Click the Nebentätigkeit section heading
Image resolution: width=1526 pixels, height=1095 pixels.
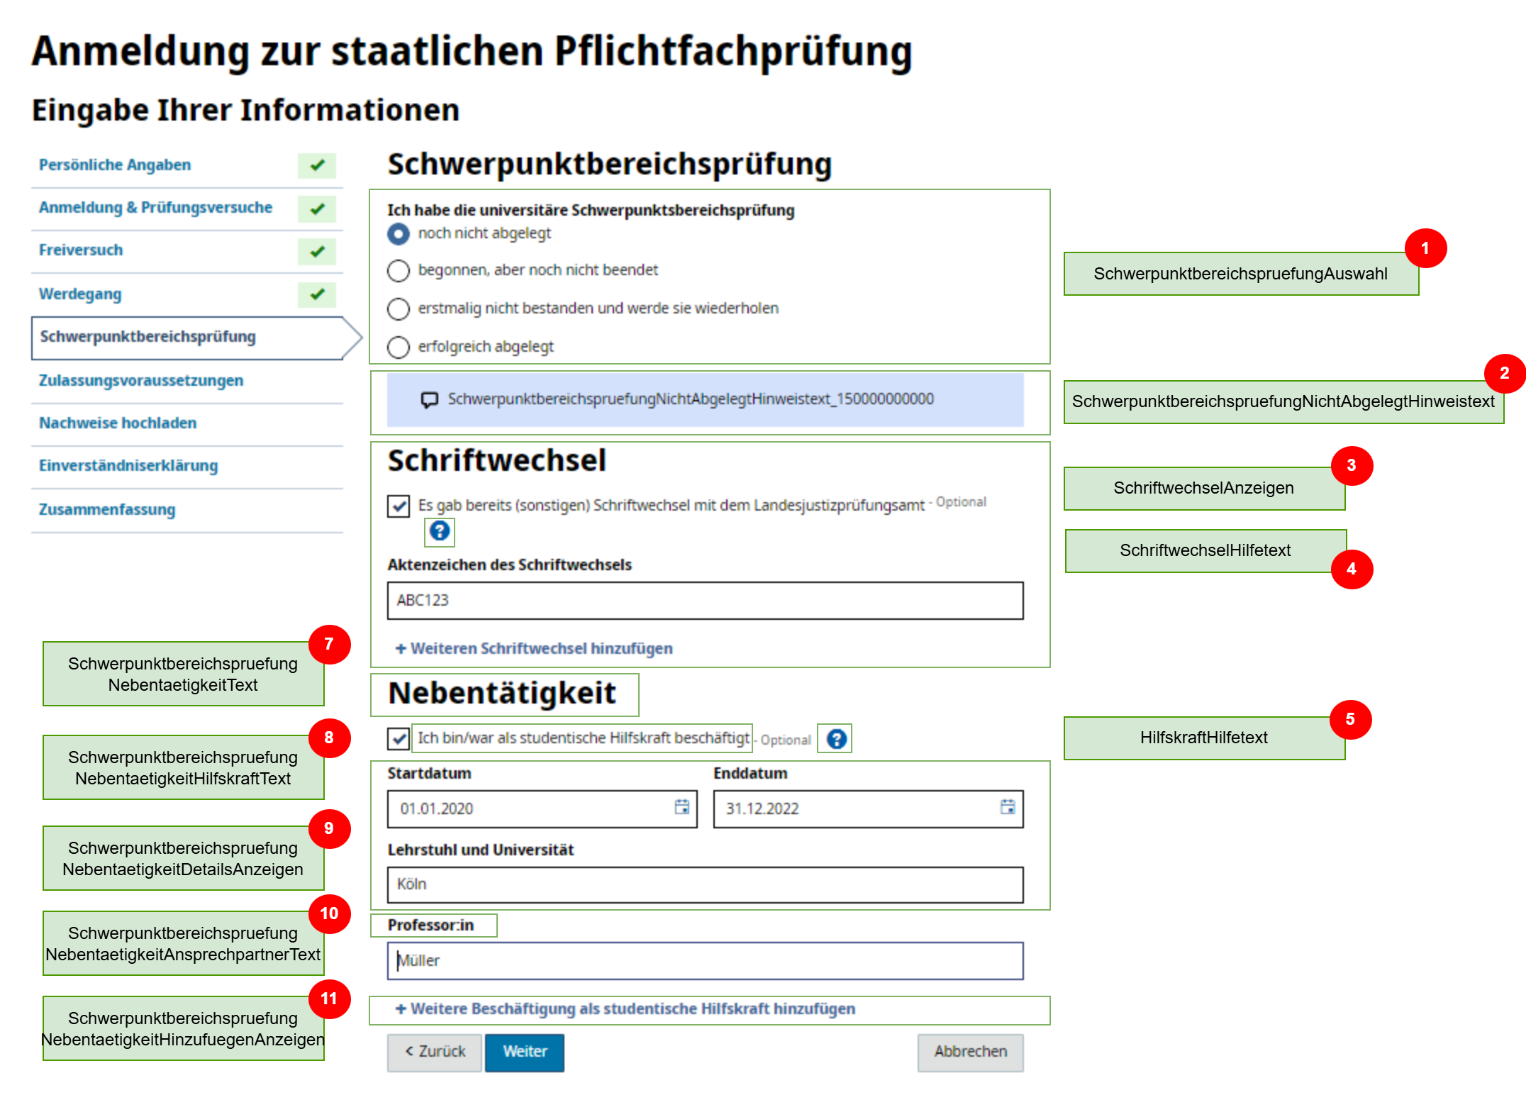coord(502,694)
